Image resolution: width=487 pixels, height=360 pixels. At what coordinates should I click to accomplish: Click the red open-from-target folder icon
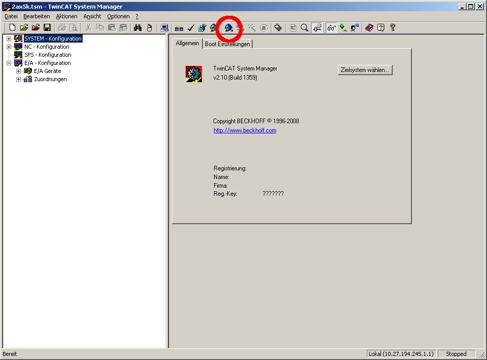pyautogui.click(x=36, y=27)
